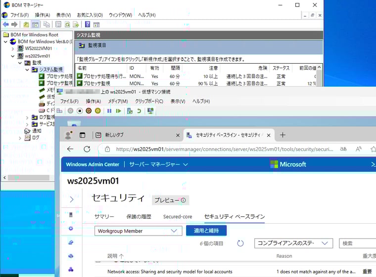This screenshot has width=376, height=277.
Task: Close the セキュリティ ベースライン browser tab
Action: coord(269,135)
